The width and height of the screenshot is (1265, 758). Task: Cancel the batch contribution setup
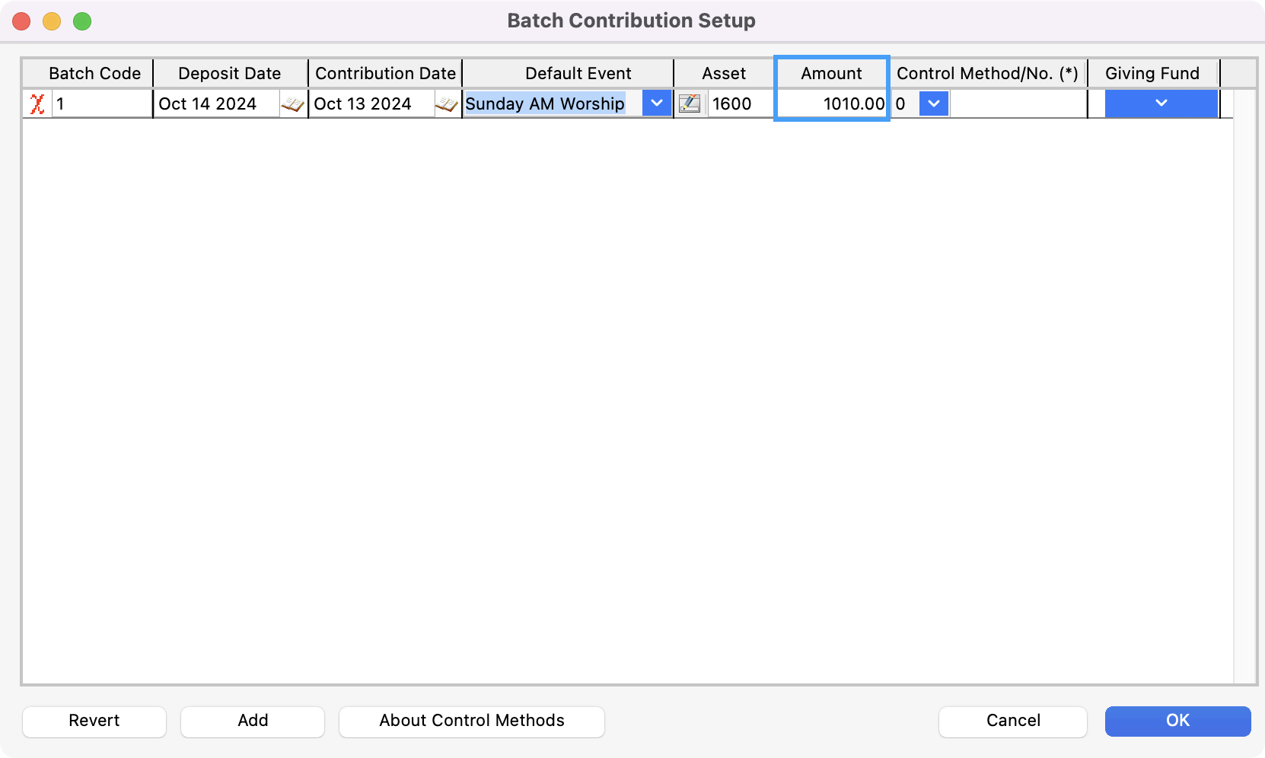coord(1012,721)
